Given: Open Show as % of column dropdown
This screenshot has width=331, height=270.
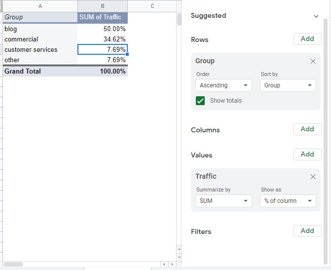Looking at the screenshot, I should [288, 201].
